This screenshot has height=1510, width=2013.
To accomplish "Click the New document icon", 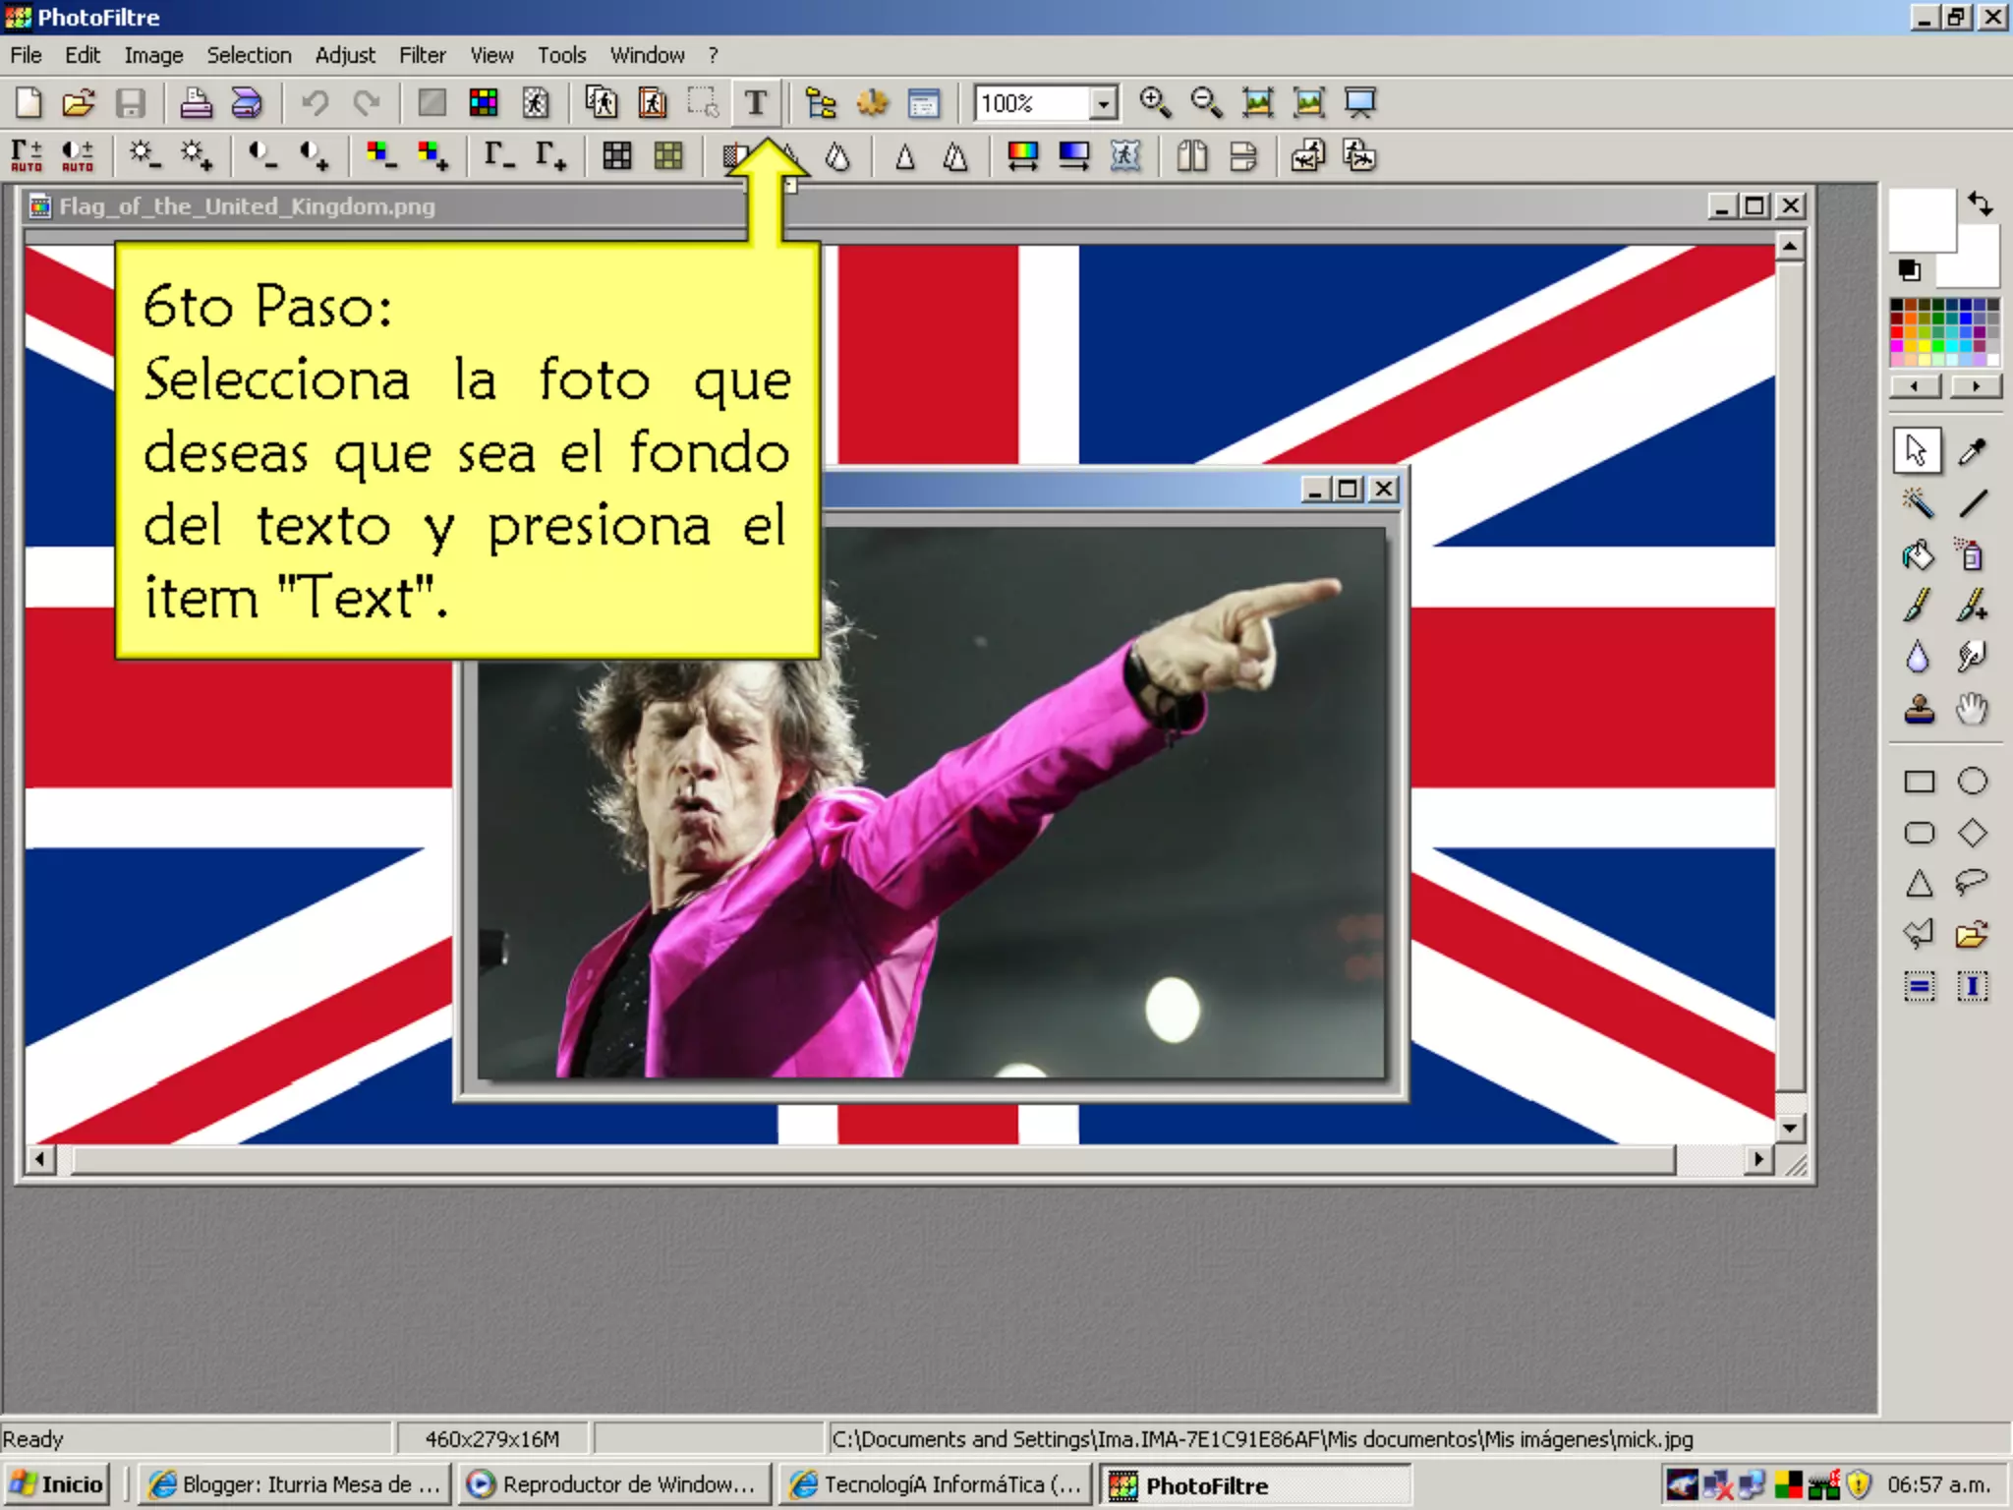I will 29,102.
